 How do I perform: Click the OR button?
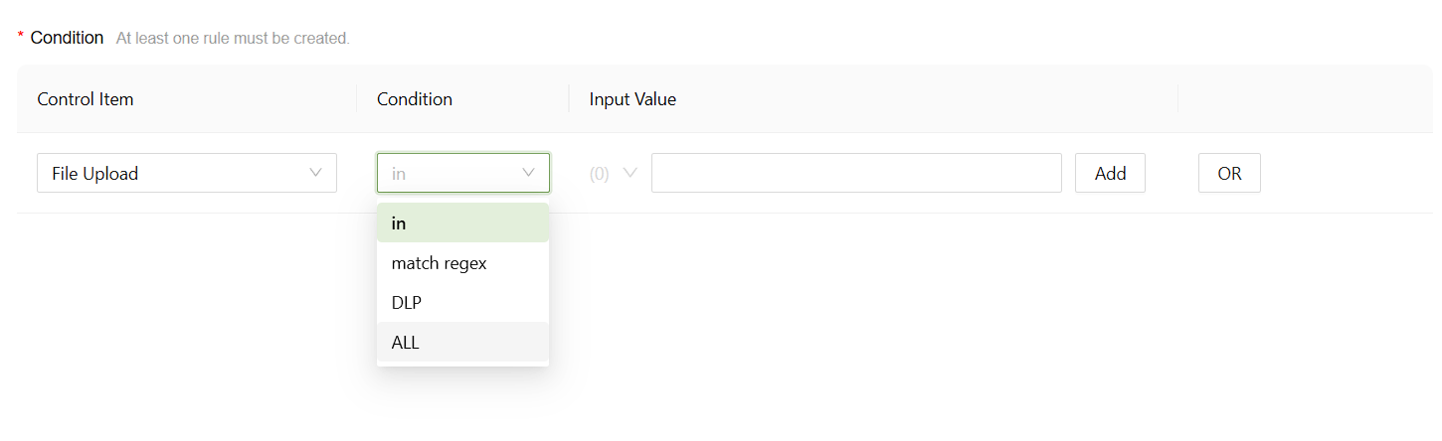pyautogui.click(x=1229, y=173)
